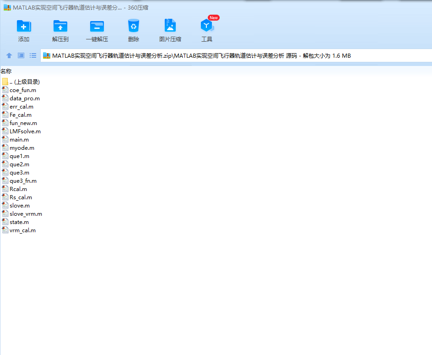Select the file name fun_new.m
The height and width of the screenshot is (355, 432).
tap(23, 123)
